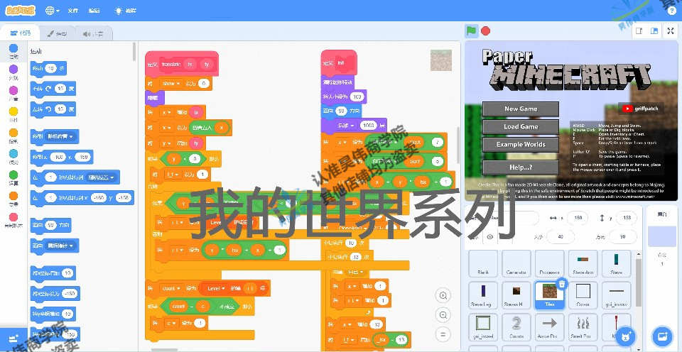Image resolution: width=682 pixels, height=352 pixels.
Task: Click the griffpatch YouTube badge on stage
Action: (x=641, y=109)
